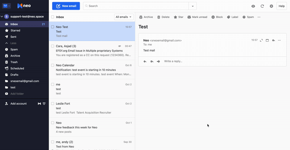This screenshot has height=150, width=290.
Task: Collapse folders with the Less toggle
Action: [x=24, y=43]
